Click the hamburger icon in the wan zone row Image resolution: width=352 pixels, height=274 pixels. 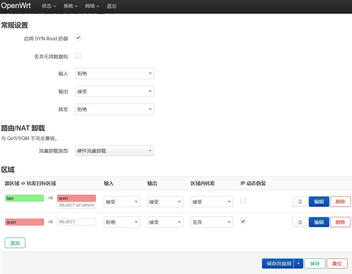[x=300, y=222]
